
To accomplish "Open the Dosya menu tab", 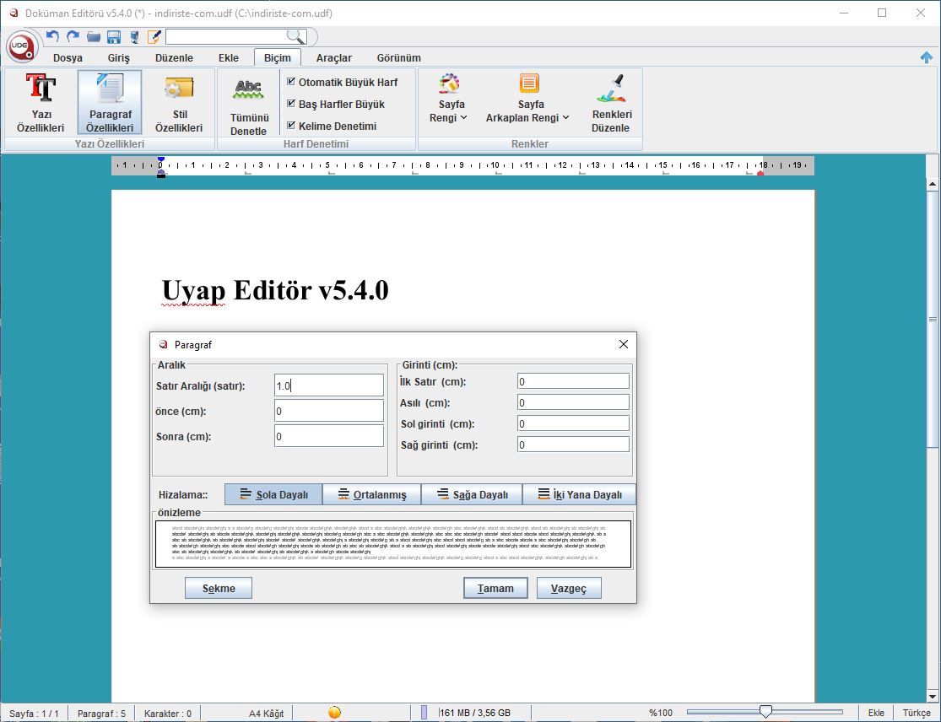I will coord(68,57).
